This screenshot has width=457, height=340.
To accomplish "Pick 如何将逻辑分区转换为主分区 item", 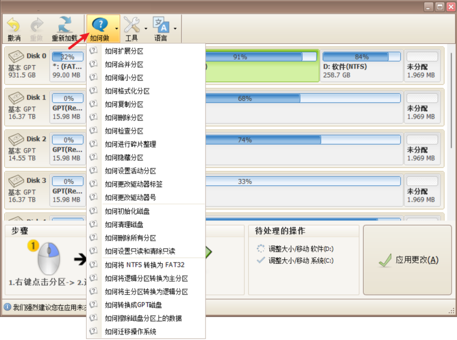I will pyautogui.click(x=146, y=279).
